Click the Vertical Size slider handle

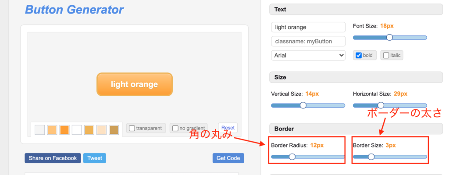pos(303,105)
